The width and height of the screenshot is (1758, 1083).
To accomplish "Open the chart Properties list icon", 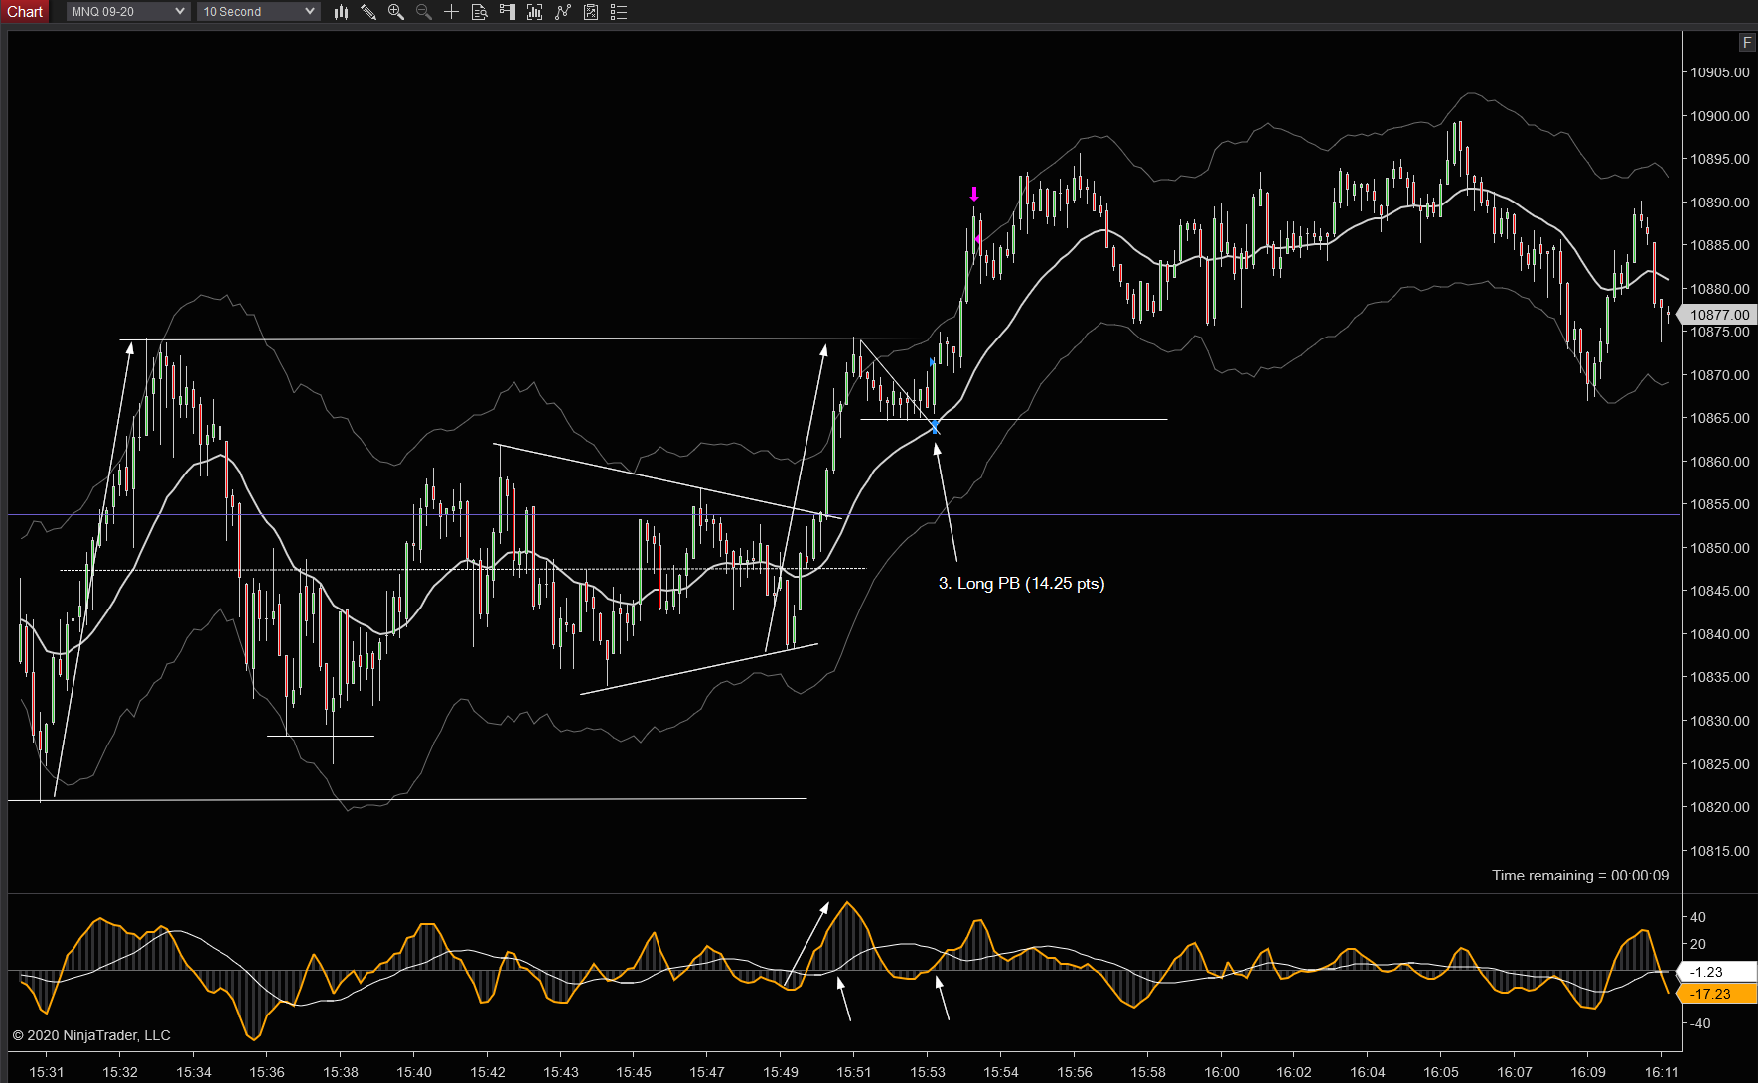I will click(619, 12).
